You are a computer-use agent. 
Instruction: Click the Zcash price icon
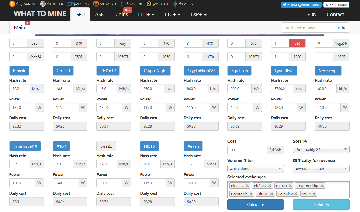[x=149, y=4]
